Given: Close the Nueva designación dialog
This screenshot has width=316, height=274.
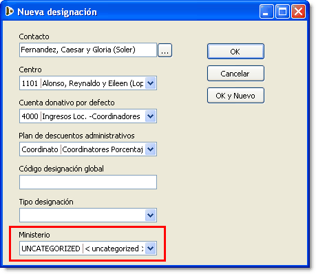Looking at the screenshot, I should [298, 11].
